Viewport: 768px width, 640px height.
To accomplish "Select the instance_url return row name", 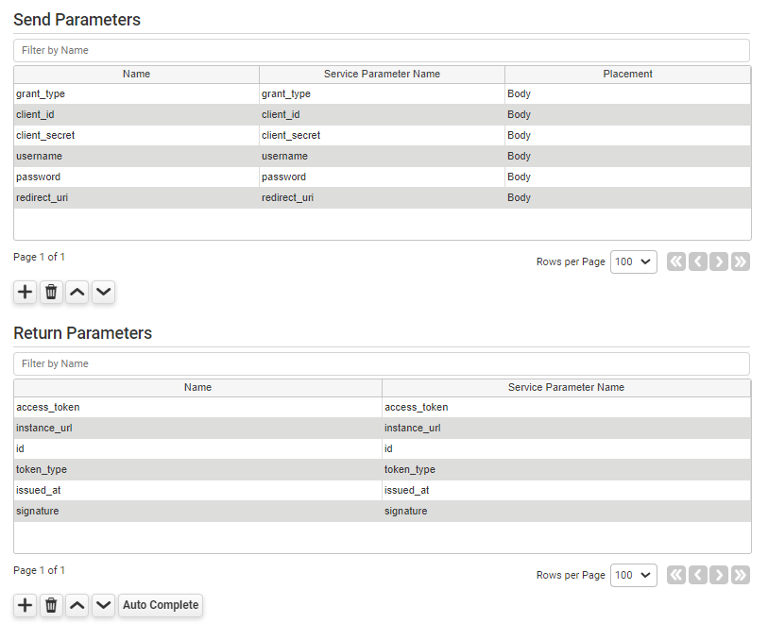I will click(x=197, y=429).
